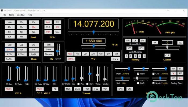Click the MOX transmit button
This screenshot has height=107, width=188.
(x=68, y=89)
